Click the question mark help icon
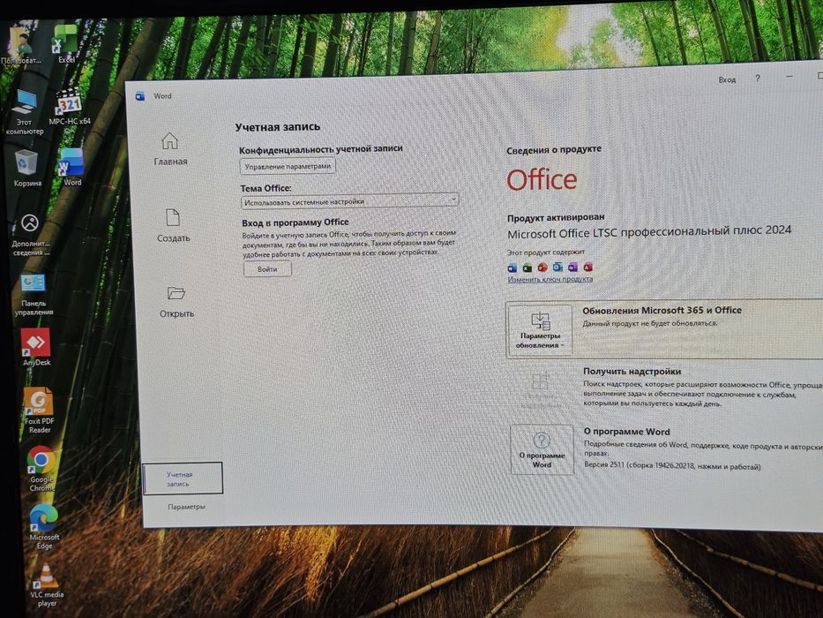The width and height of the screenshot is (823, 618). [758, 79]
